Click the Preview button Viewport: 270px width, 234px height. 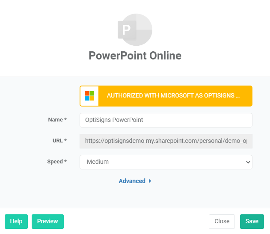47,222
